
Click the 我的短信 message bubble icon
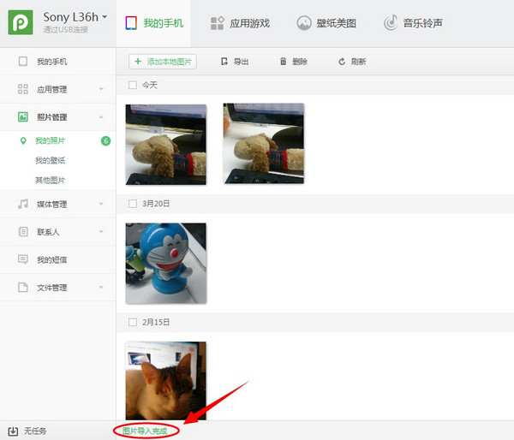(23, 259)
